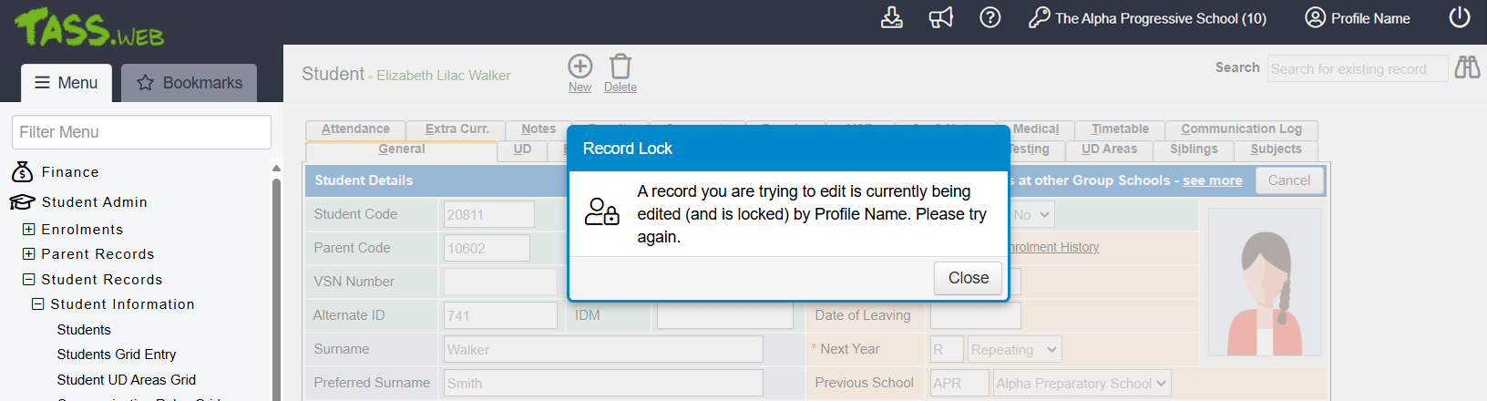The image size is (1487, 401).
Task: Collapse the Student Information node
Action: point(38,304)
